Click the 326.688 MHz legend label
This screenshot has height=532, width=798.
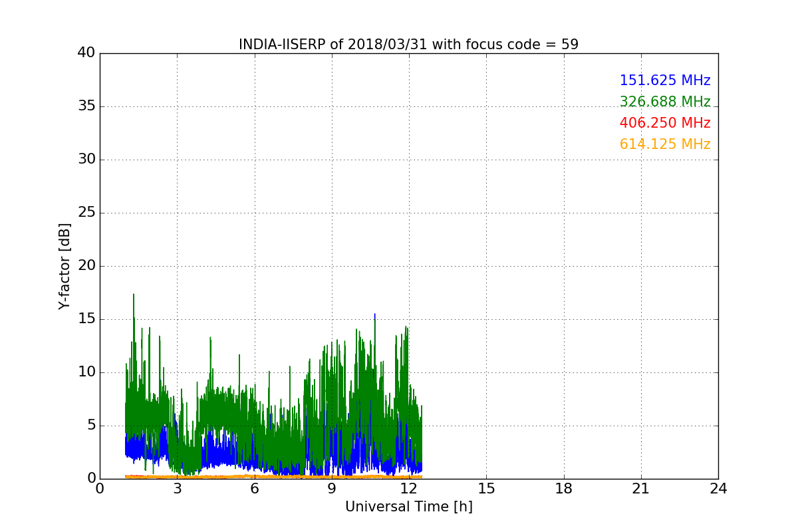pos(665,102)
